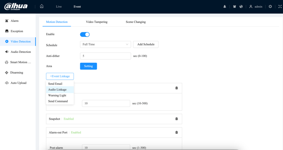The width and height of the screenshot is (283, 150).
Task: Delete the topmost linkage panel via trash icon
Action: click(176, 88)
